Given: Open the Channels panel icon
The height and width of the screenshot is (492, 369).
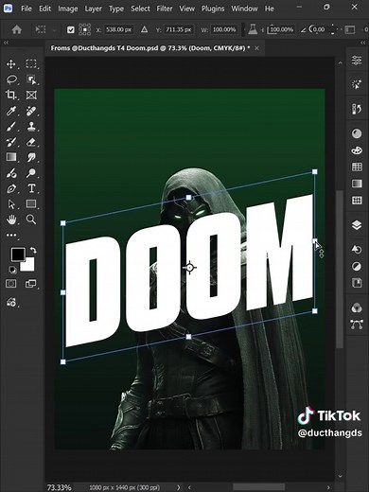Looking at the screenshot, I should click(357, 307).
